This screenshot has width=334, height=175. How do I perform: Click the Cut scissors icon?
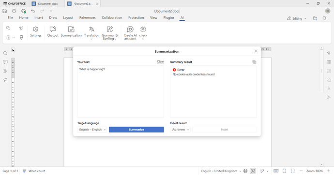tap(21, 28)
